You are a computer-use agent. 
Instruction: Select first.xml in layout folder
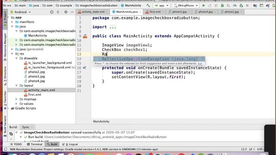coord(34,95)
